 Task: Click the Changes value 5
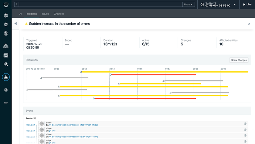coord(182,44)
